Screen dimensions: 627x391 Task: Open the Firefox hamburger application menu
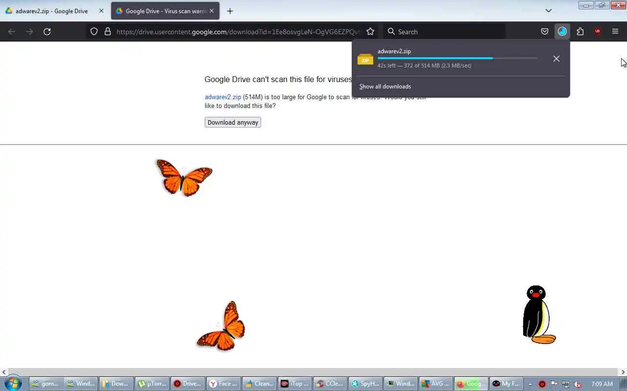(615, 31)
